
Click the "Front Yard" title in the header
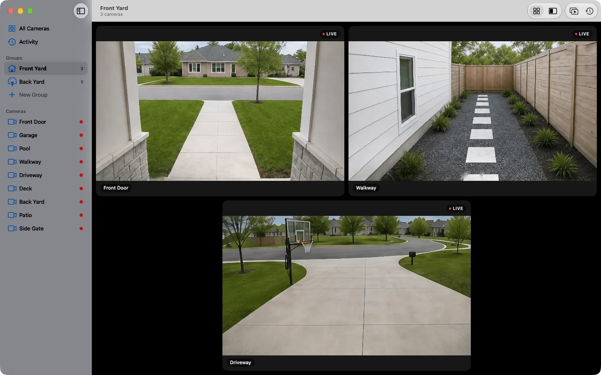pyautogui.click(x=114, y=8)
